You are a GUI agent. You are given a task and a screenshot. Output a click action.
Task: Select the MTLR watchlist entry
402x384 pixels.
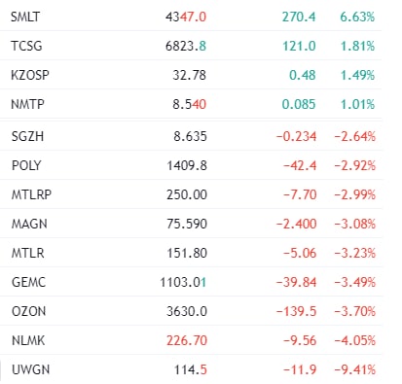click(x=191, y=253)
